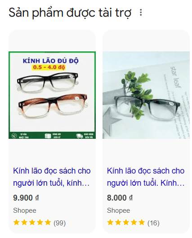Open the three-dot menu beside sponsored heading
The height and width of the screenshot is (238, 192).
[141, 12]
